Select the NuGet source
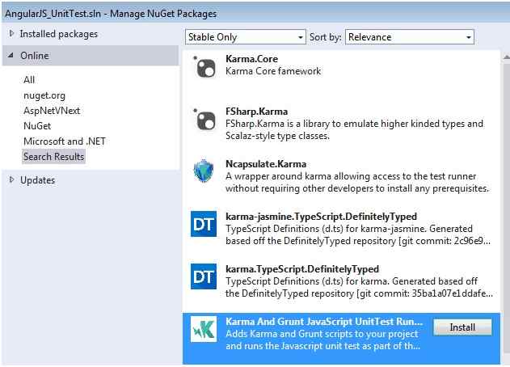Viewport: 510px width, 367px height. pyautogui.click(x=37, y=126)
